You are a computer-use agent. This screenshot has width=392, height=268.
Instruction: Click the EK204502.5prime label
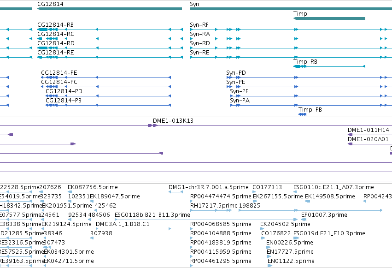point(285,224)
